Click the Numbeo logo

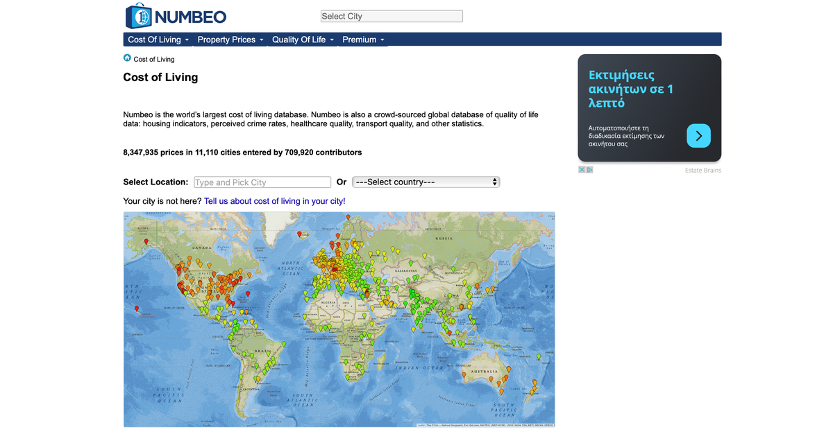tap(176, 16)
